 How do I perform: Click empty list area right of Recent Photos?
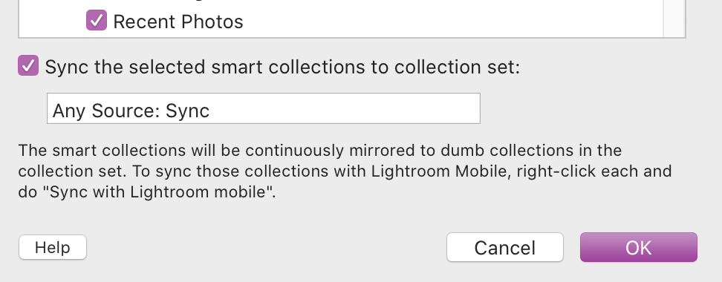point(452,22)
